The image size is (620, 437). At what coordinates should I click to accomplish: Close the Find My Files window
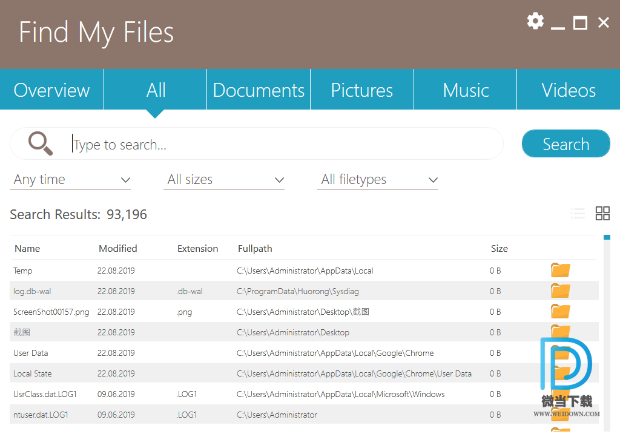coord(604,22)
